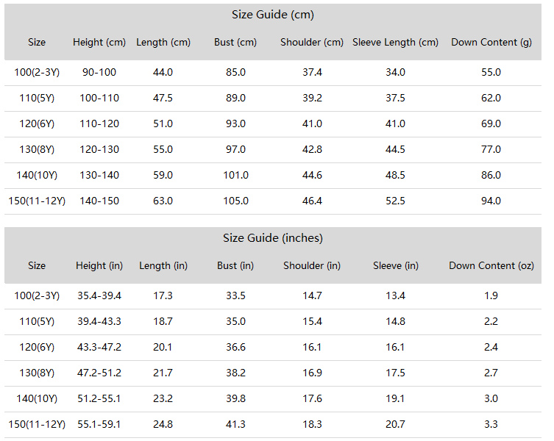This screenshot has height=441, width=554.
Task: Click the 120-130 height cell
Action: [99, 149]
